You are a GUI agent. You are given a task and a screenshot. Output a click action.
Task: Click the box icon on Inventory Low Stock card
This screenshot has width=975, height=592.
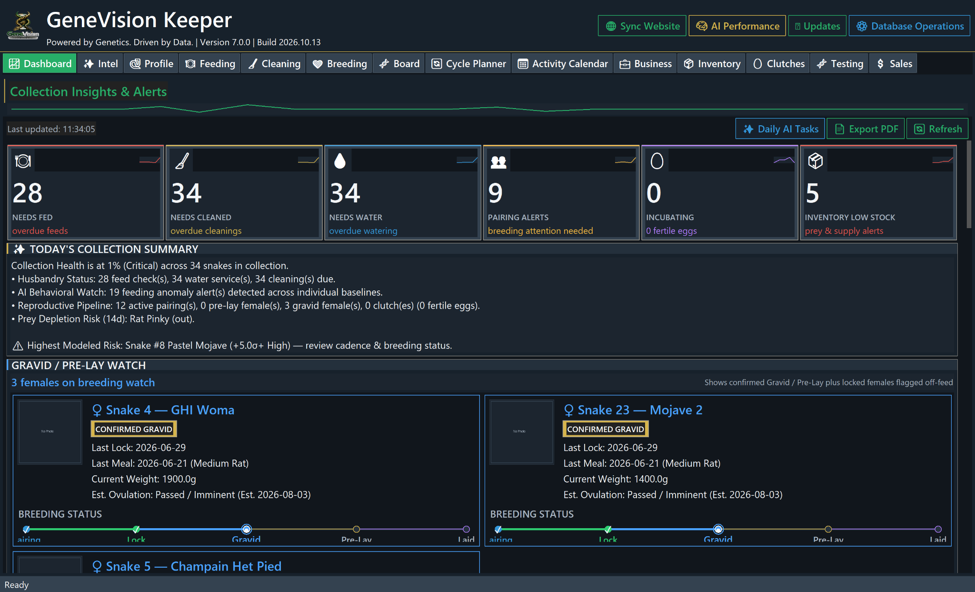(x=816, y=161)
